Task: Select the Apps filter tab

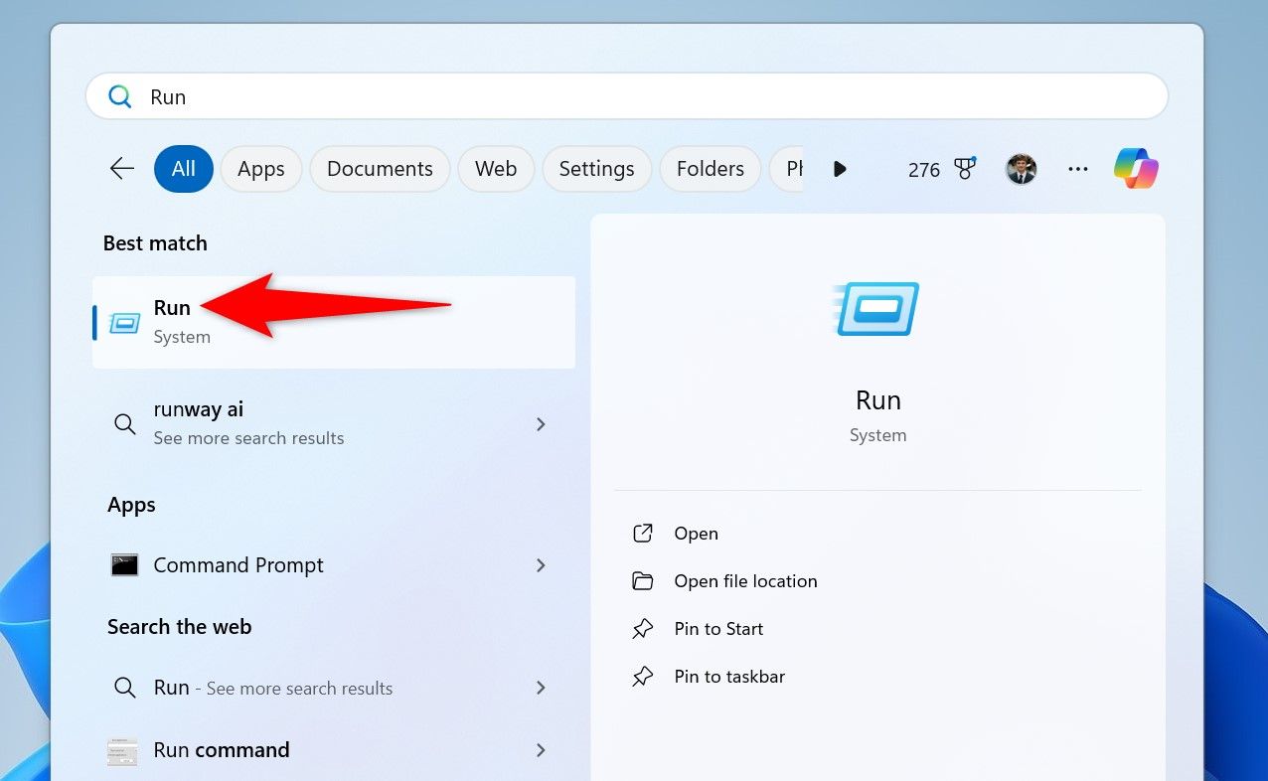Action: tap(261, 169)
